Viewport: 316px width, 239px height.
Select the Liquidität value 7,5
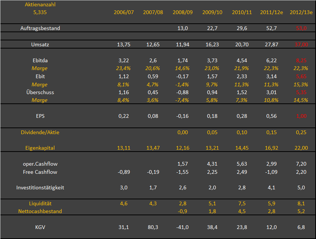click(242, 203)
